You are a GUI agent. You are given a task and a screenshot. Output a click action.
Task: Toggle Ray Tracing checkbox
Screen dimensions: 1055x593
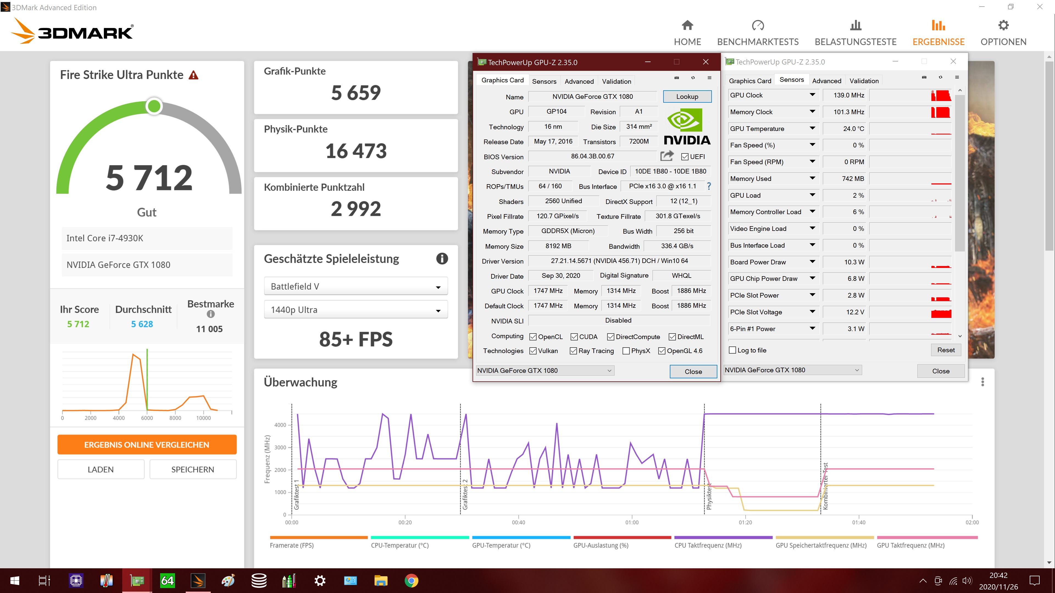573,351
